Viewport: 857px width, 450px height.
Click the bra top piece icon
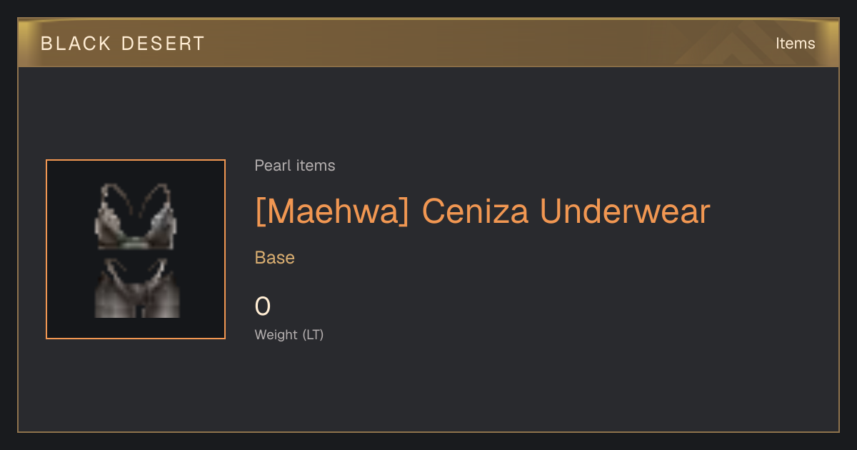click(136, 216)
